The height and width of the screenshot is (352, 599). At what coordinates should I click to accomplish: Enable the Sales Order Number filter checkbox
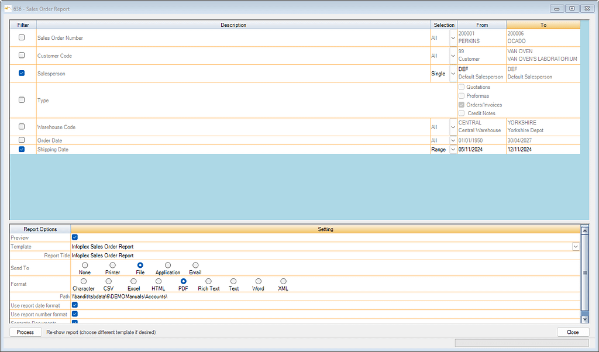[22, 37]
